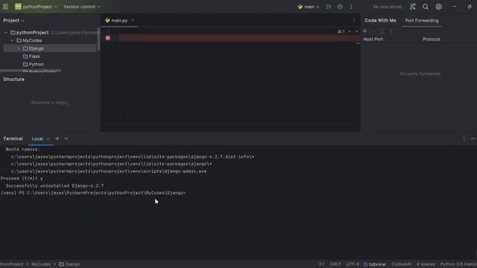477x268 pixels.
Task: Click the Structure panel header
Action: click(13, 80)
